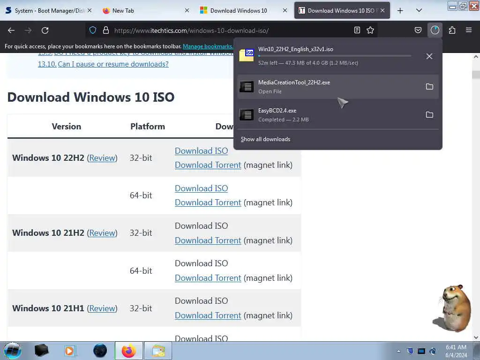480x360 pixels.
Task: Click the site security padlock icon
Action: [x=106, y=30]
